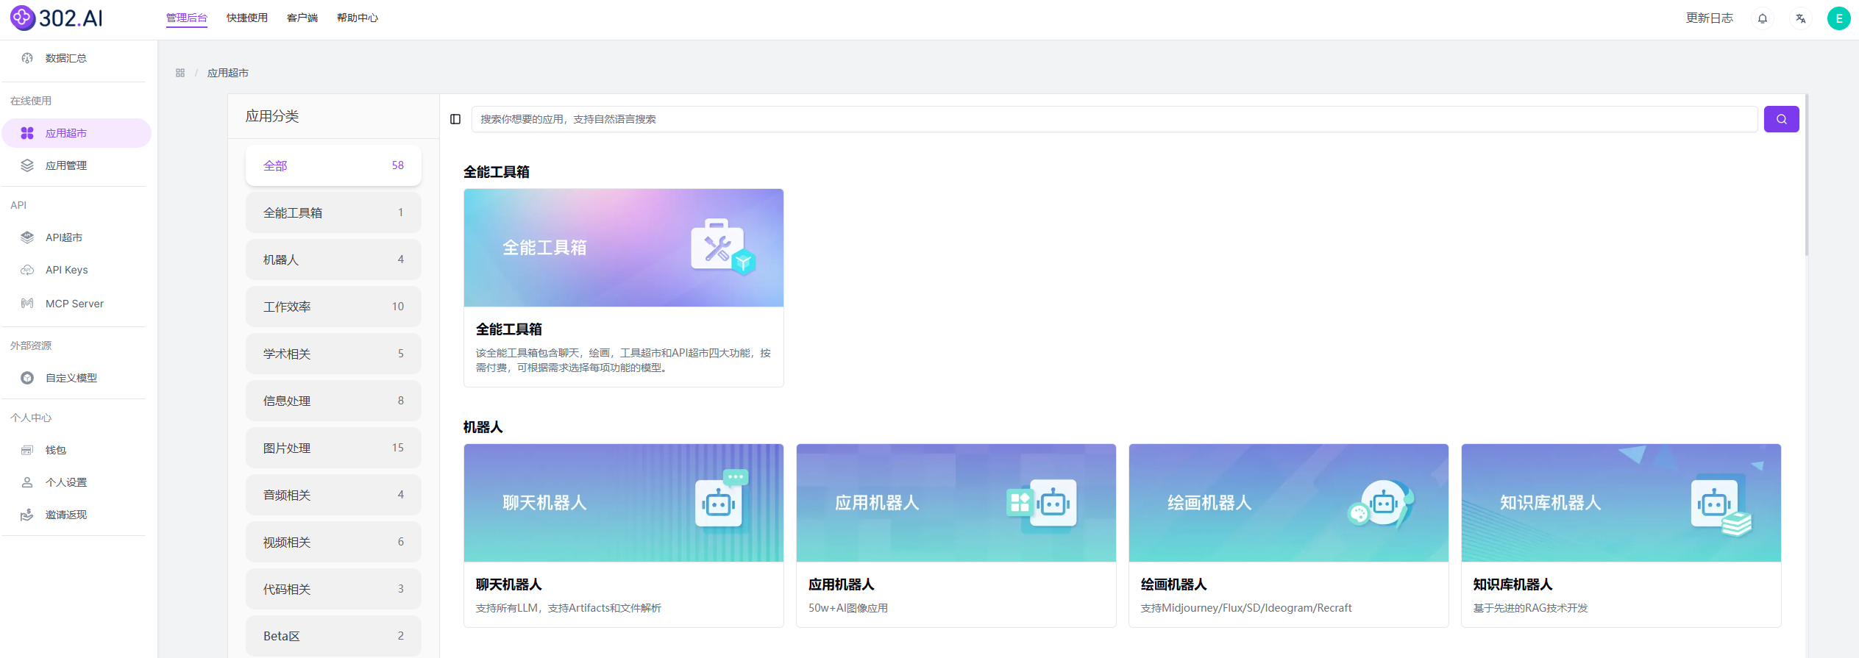Select the 学术相关 category
The image size is (1859, 658).
pyautogui.click(x=333, y=354)
